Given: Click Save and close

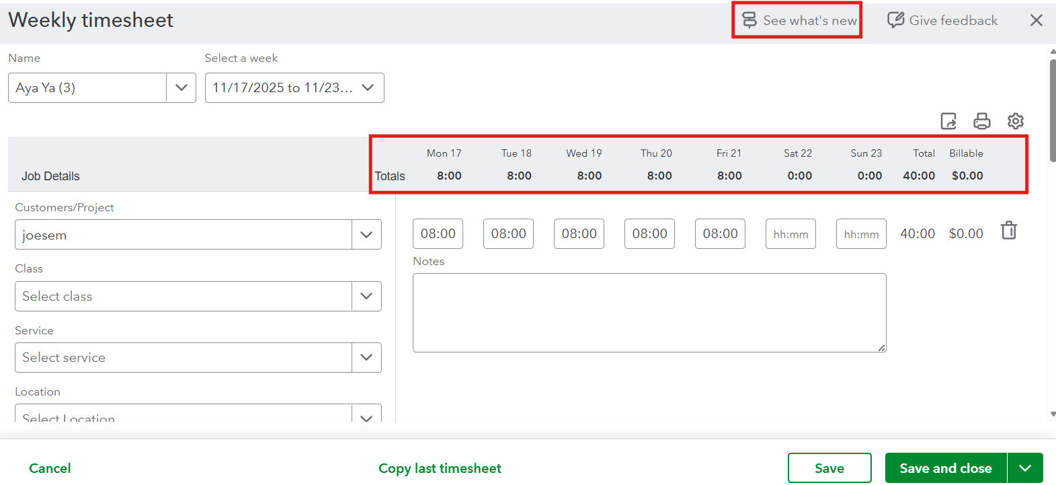Looking at the screenshot, I should click(945, 468).
